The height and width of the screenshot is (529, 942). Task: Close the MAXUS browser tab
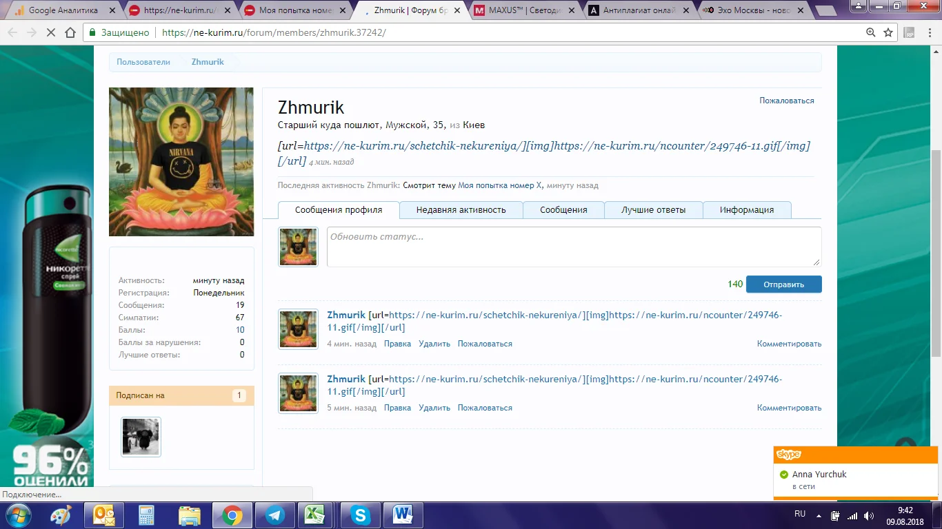click(x=570, y=10)
